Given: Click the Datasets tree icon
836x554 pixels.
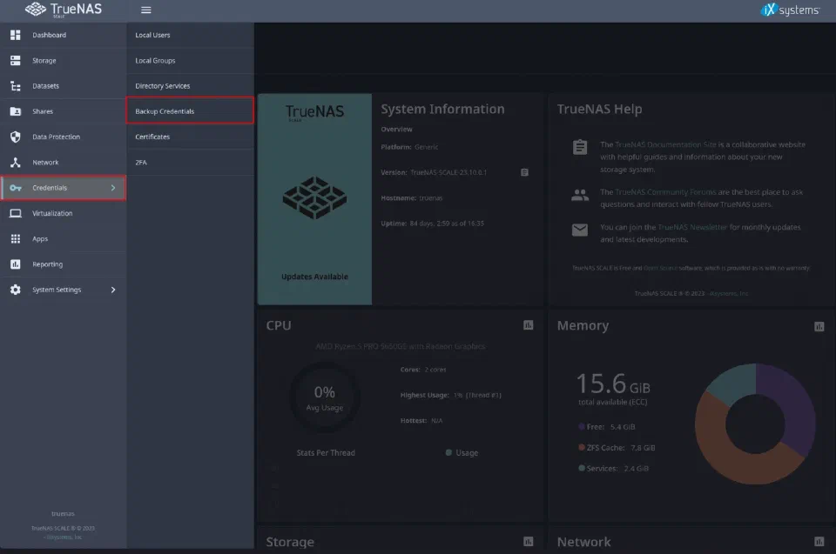Looking at the screenshot, I should (x=16, y=86).
